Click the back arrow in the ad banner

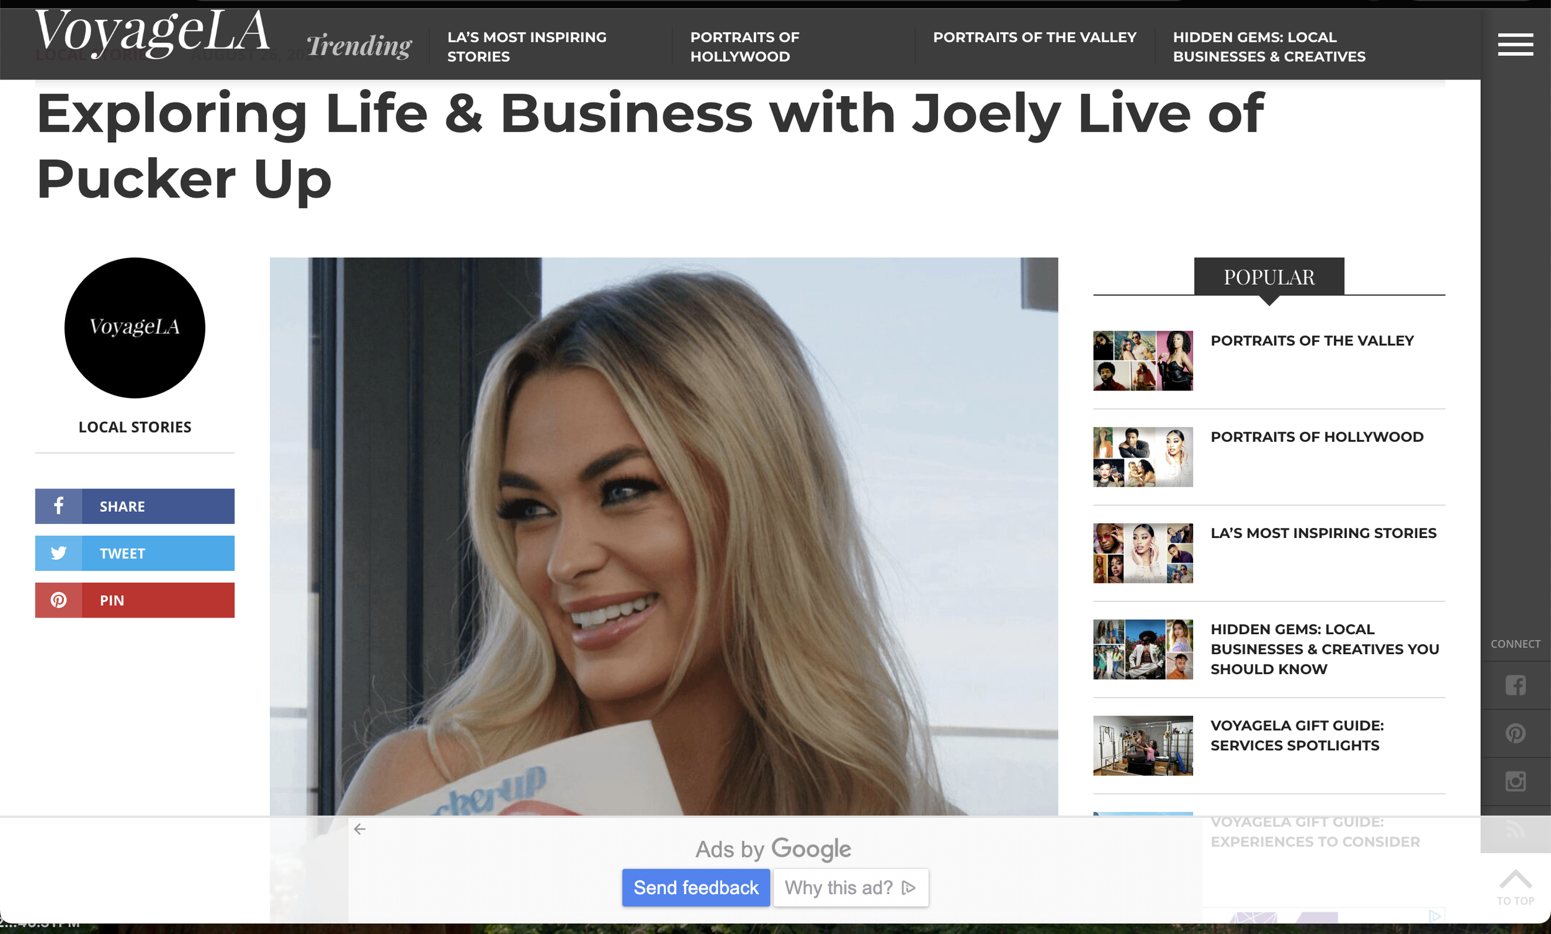pos(360,829)
